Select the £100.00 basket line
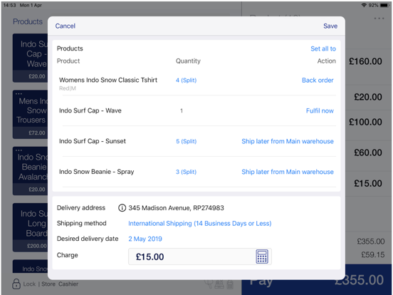The width and height of the screenshot is (393, 295). [365, 122]
